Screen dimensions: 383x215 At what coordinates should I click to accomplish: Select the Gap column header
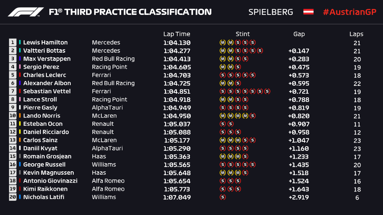pyautogui.click(x=299, y=34)
